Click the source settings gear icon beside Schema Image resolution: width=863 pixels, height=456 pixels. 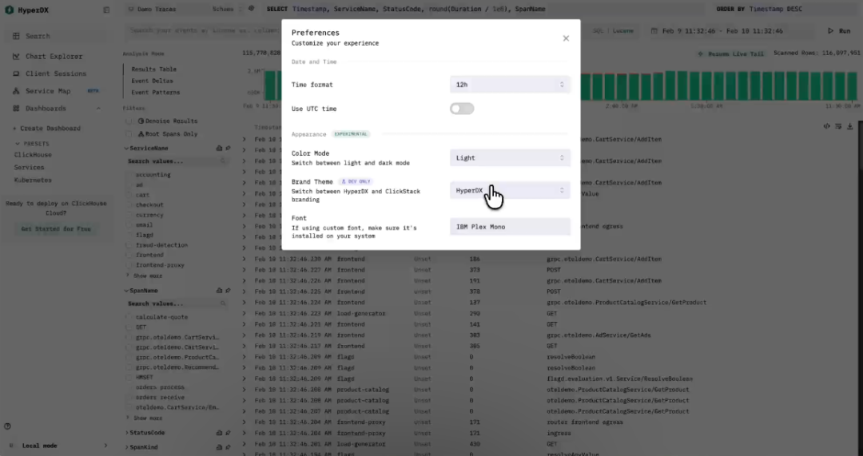(252, 9)
